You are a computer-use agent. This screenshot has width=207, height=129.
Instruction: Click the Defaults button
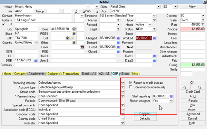point(145,118)
